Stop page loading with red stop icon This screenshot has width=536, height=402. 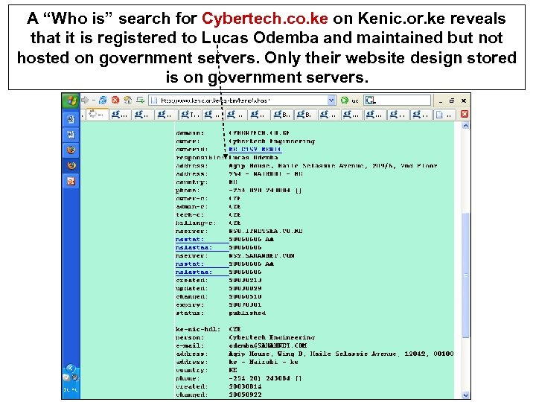[x=115, y=100]
